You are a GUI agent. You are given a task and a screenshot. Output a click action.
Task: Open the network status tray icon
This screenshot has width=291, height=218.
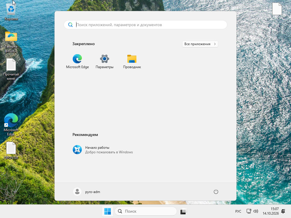[249, 211]
